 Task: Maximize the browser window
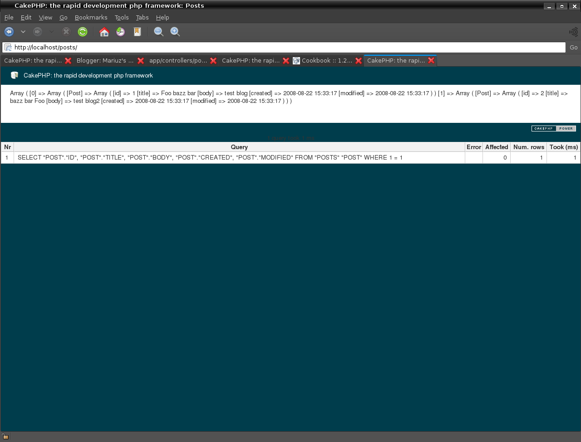(x=562, y=6)
